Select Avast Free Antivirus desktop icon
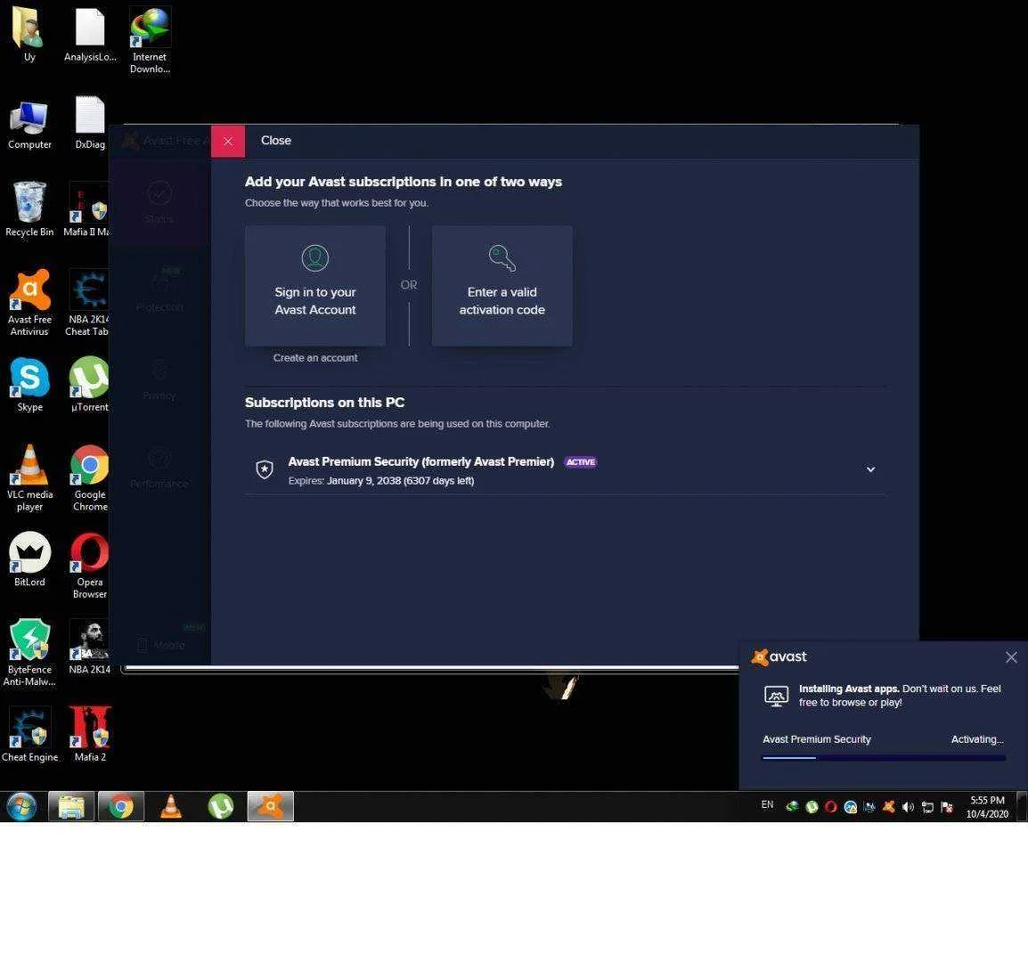 29,302
